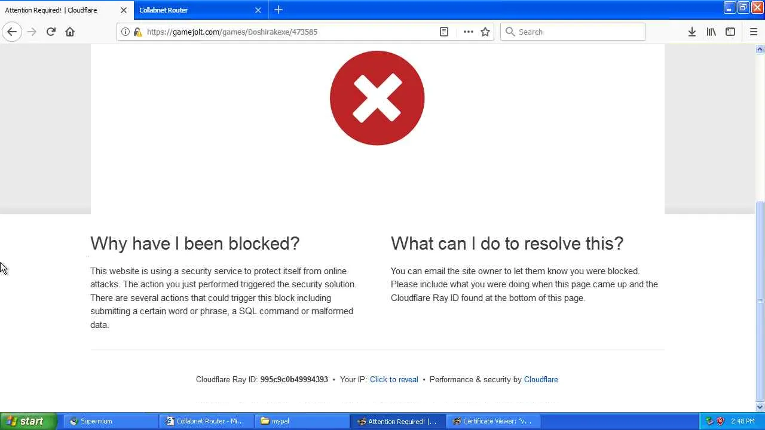Click the gamejolt.com address bar URL

click(x=232, y=32)
